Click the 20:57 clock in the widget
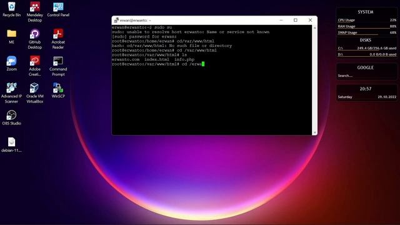This screenshot has height=225, width=400. click(x=366, y=89)
